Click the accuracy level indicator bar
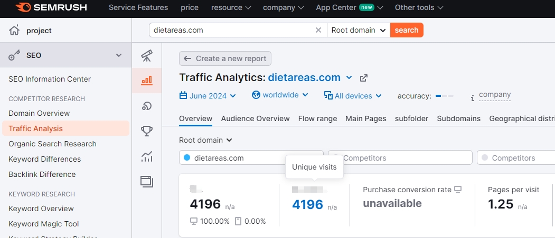The image size is (555, 238). (x=444, y=96)
